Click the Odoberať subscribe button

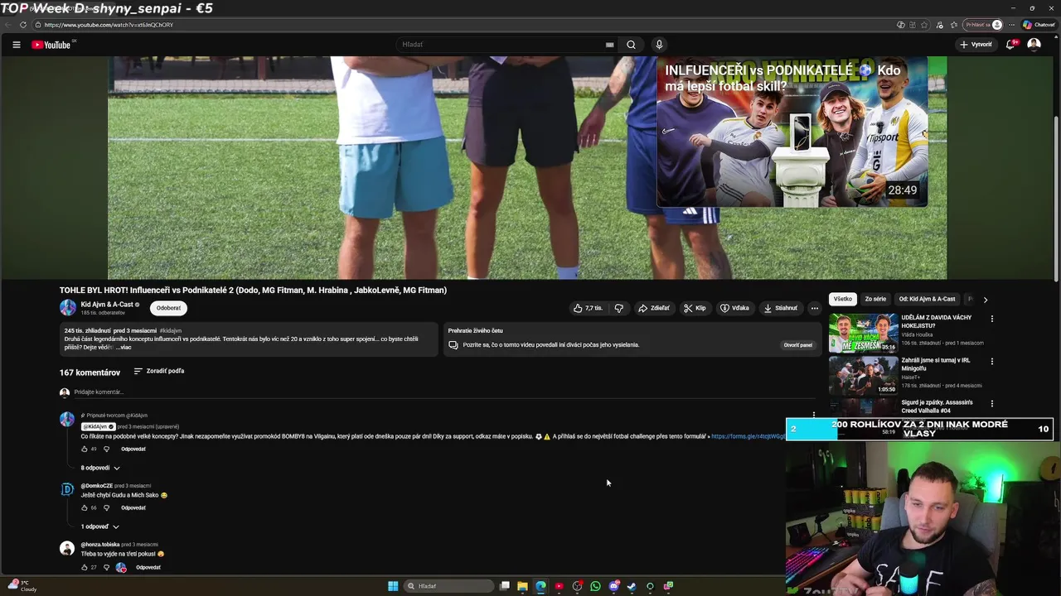[x=168, y=308]
